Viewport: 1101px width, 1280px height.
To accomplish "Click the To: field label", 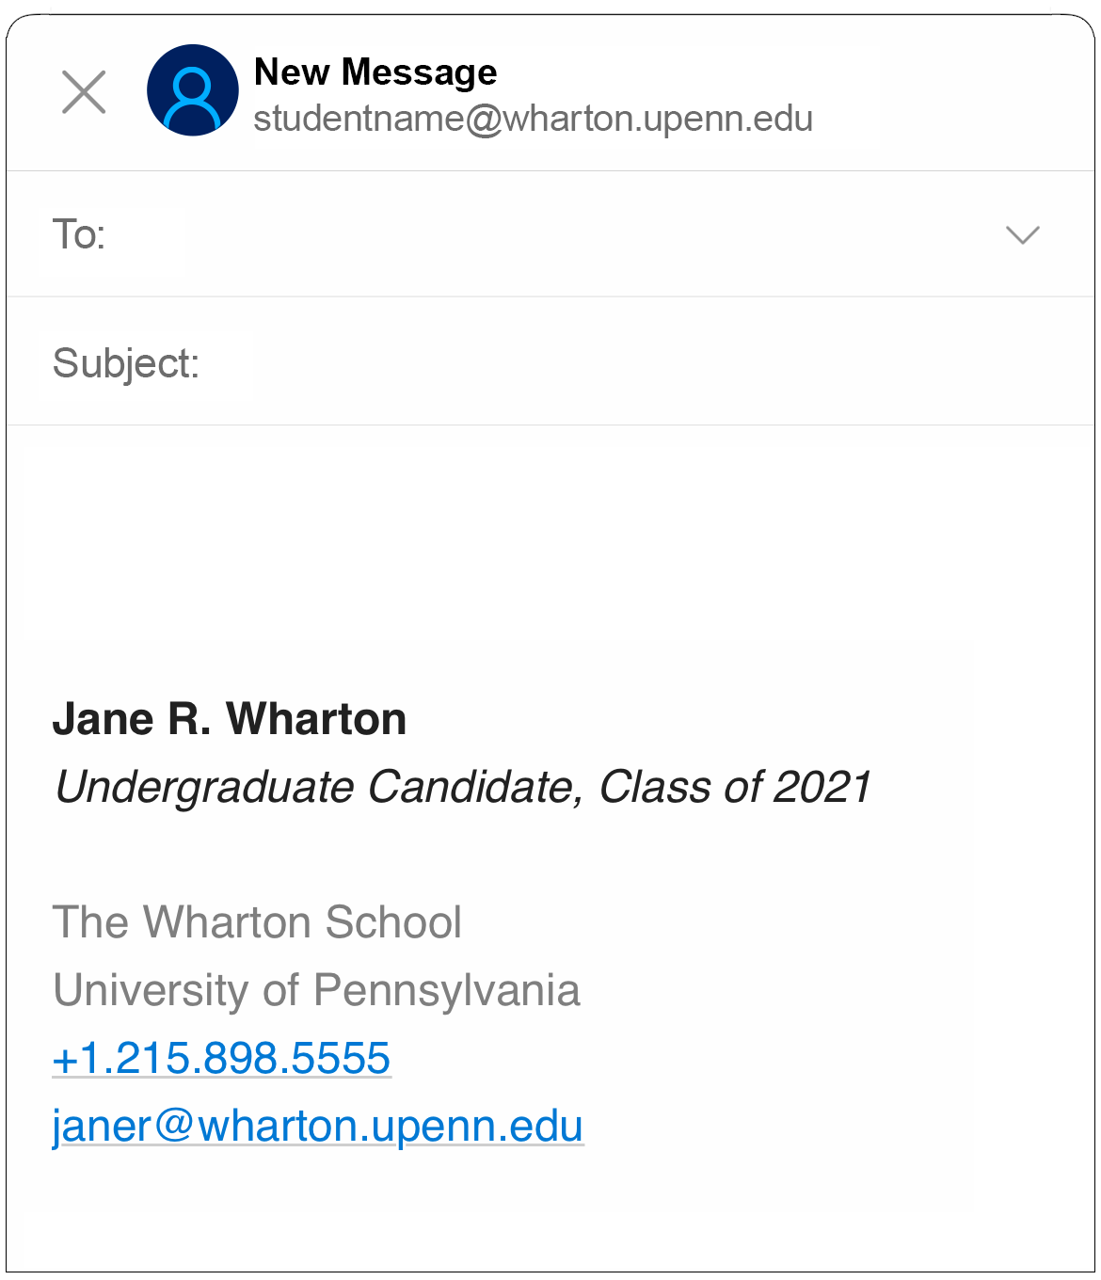I will (x=79, y=234).
